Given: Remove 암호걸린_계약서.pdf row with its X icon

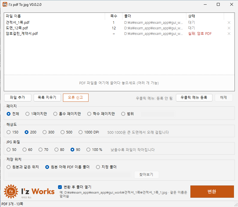Looking at the screenshot, I should pos(229,34).
